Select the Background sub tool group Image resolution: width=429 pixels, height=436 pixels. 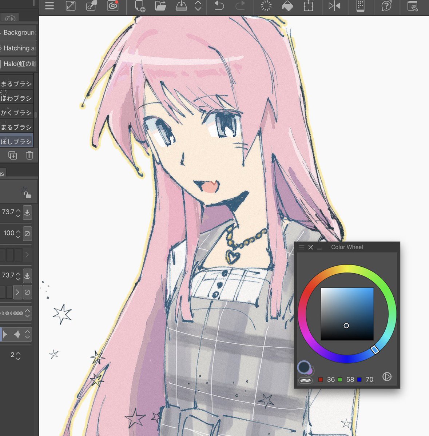pos(19,32)
